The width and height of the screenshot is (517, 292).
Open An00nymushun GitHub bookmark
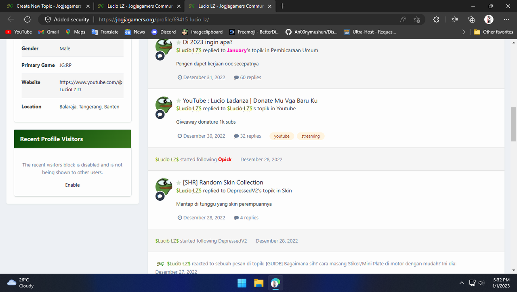311,32
